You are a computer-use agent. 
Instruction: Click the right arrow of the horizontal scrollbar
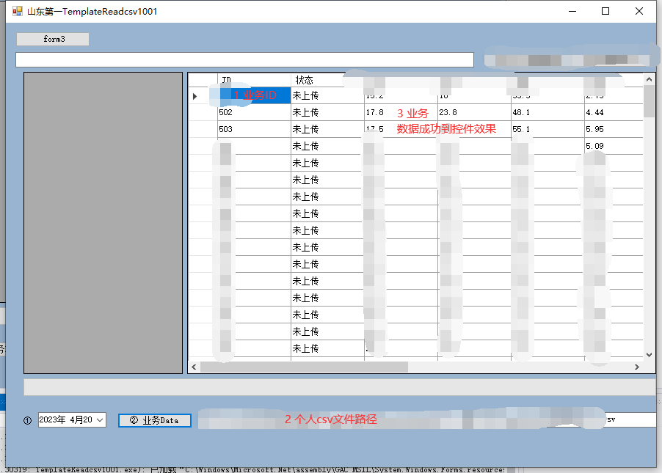coord(638,367)
